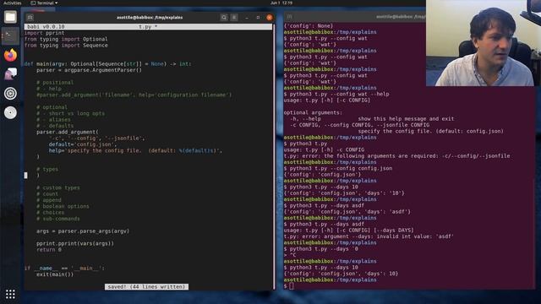Click 'usage: t.py [-h] [-c CONFIG] [--days DAYS]' line
Image resolution: width=541 pixels, height=304 pixels.
(x=348, y=231)
